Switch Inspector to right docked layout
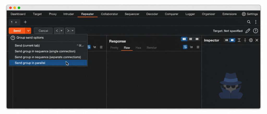Image resolution: width=267 pixels, height=114 pixels. click(x=232, y=40)
